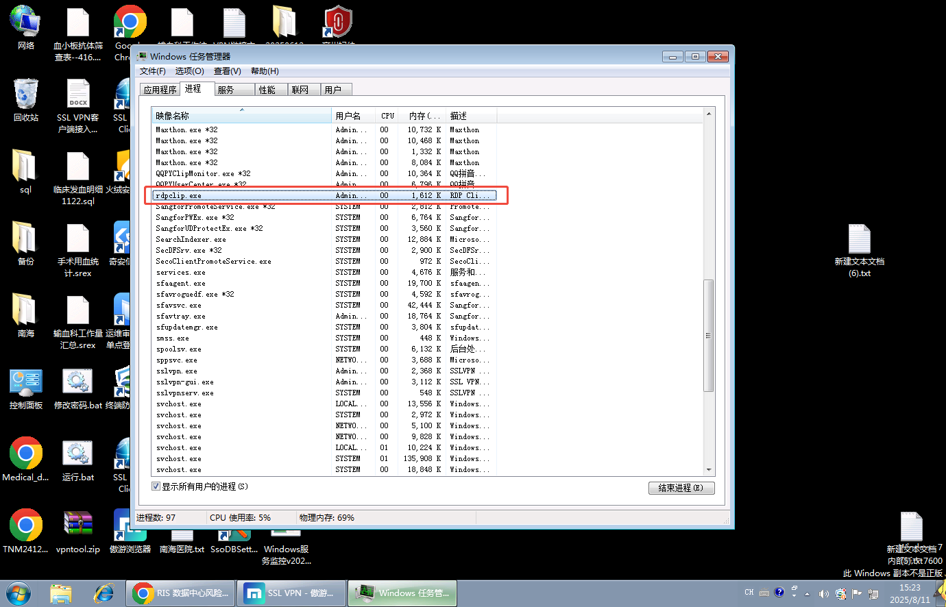Open 帮助(H) menu
Viewport: 946px width, 607px height.
point(265,71)
